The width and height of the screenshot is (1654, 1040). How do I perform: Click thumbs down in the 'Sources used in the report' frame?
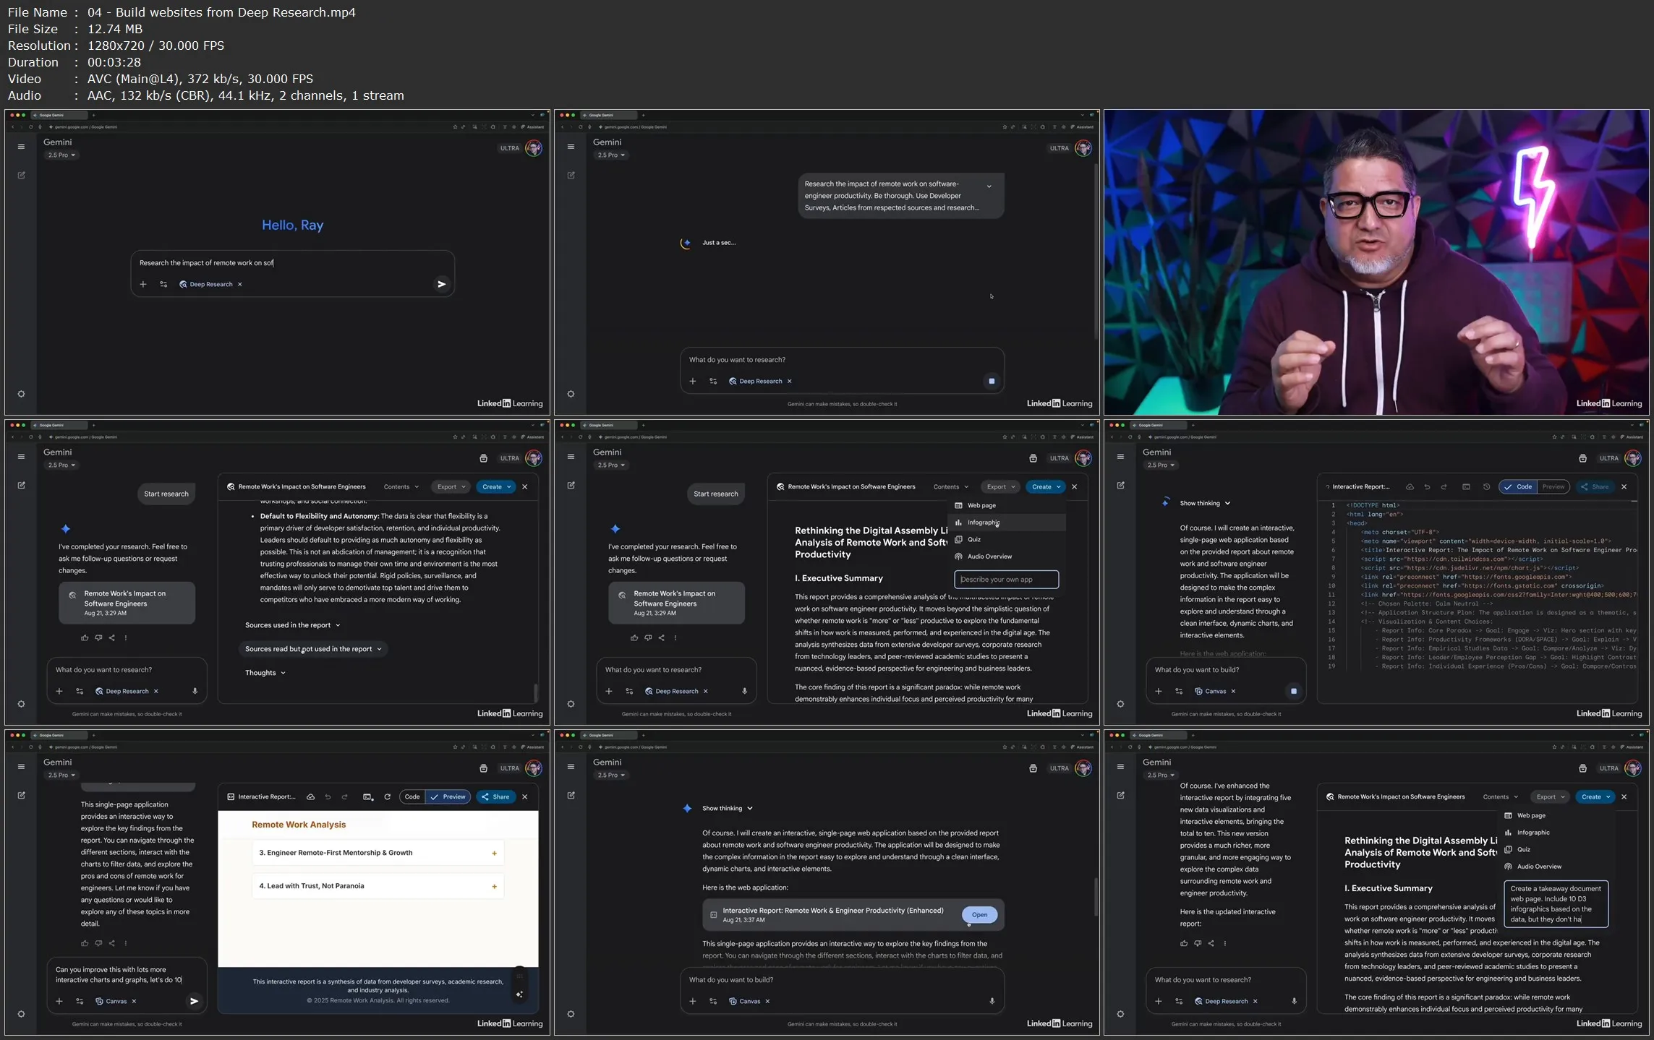98,637
